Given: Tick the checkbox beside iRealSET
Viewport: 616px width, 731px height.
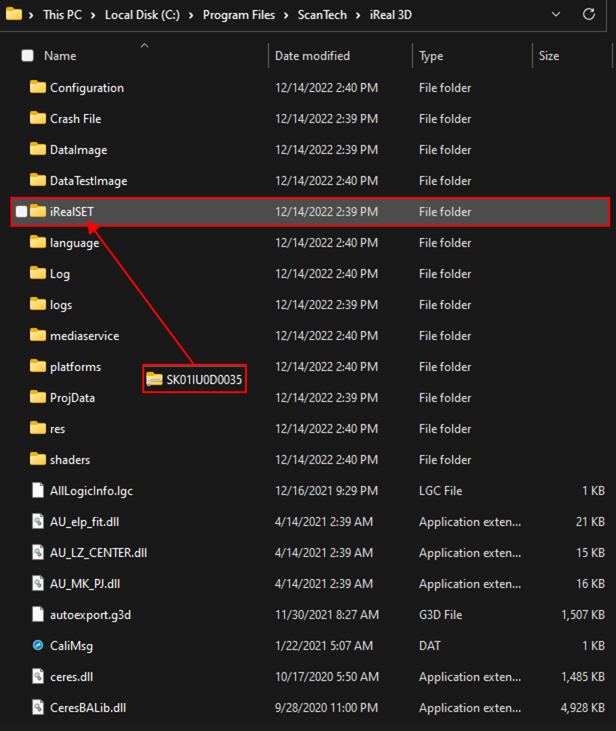Looking at the screenshot, I should tap(21, 212).
